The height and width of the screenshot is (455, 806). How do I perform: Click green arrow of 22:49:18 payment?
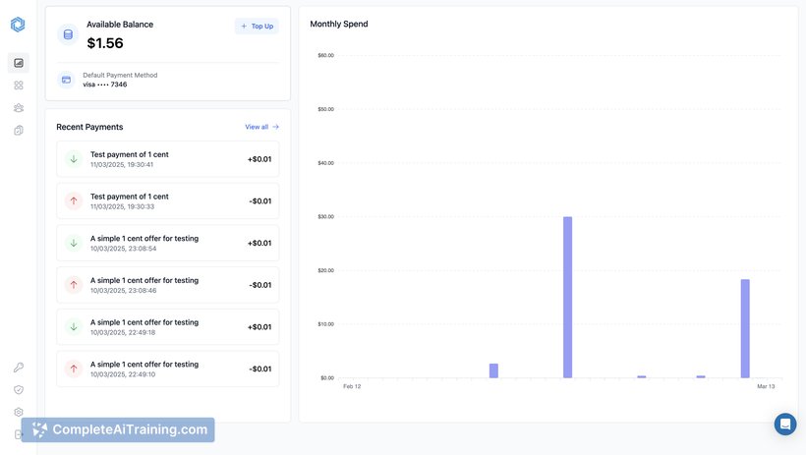[x=74, y=326]
